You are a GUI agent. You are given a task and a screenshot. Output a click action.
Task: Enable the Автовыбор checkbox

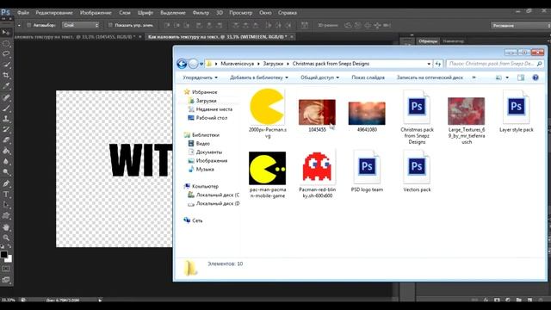[x=29, y=25]
